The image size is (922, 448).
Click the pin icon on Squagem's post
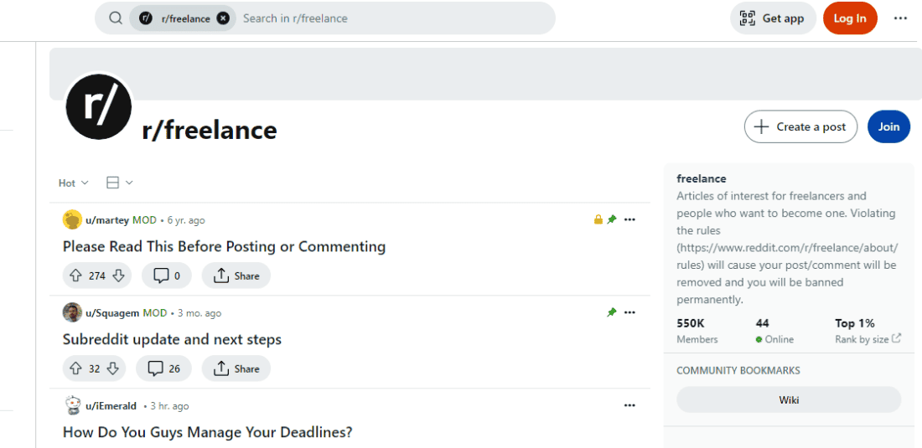coord(612,312)
